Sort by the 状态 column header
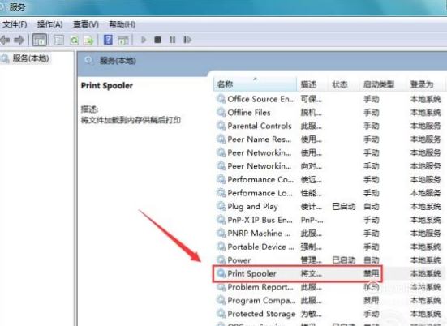This screenshot has width=447, height=326. (344, 84)
